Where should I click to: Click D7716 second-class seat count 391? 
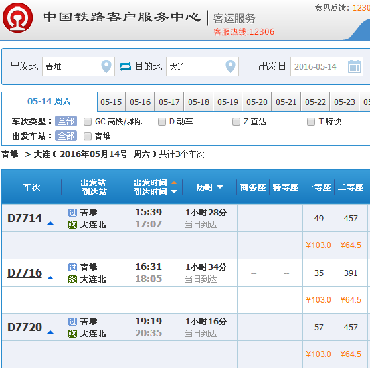click(351, 273)
